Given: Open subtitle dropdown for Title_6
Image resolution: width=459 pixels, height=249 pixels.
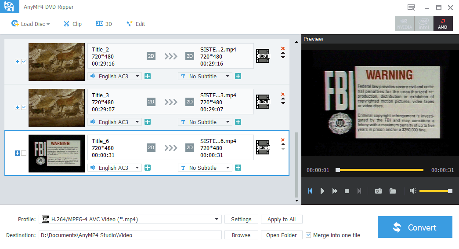Looking at the screenshot, I should [x=205, y=168].
